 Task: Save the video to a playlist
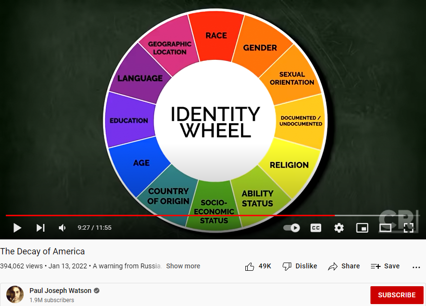tap(385, 266)
